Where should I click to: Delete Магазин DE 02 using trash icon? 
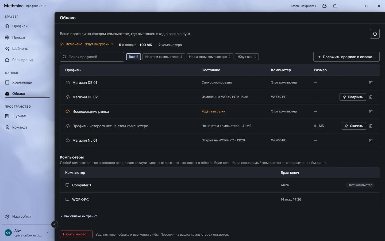click(371, 97)
